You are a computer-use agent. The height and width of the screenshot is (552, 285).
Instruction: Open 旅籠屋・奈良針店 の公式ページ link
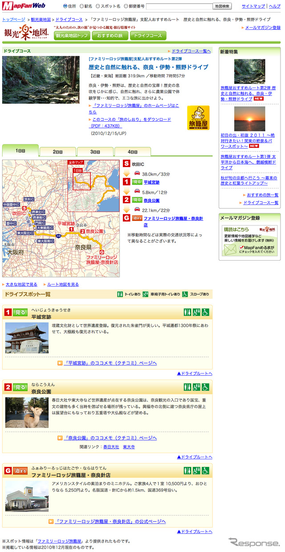coord(110,521)
